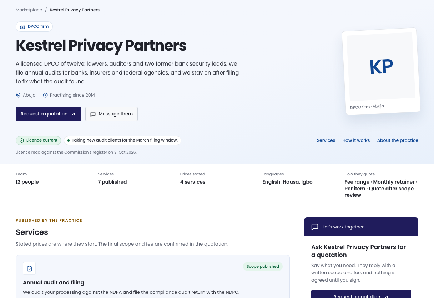This screenshot has height=298, width=434.
Task: Click the chat bubble icon on Message them
Action: (93, 114)
